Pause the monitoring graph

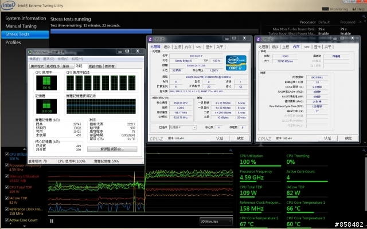pos(52,221)
